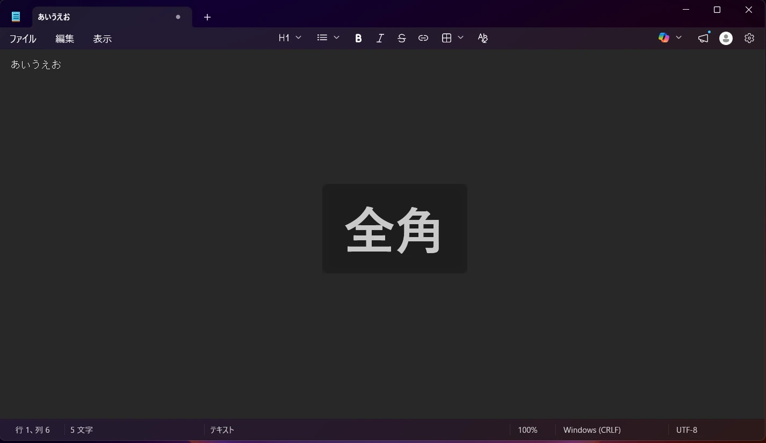Click the テキスト format indicator

click(x=222, y=430)
